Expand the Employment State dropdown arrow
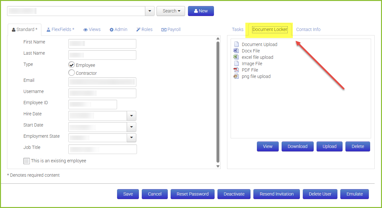 132,138
